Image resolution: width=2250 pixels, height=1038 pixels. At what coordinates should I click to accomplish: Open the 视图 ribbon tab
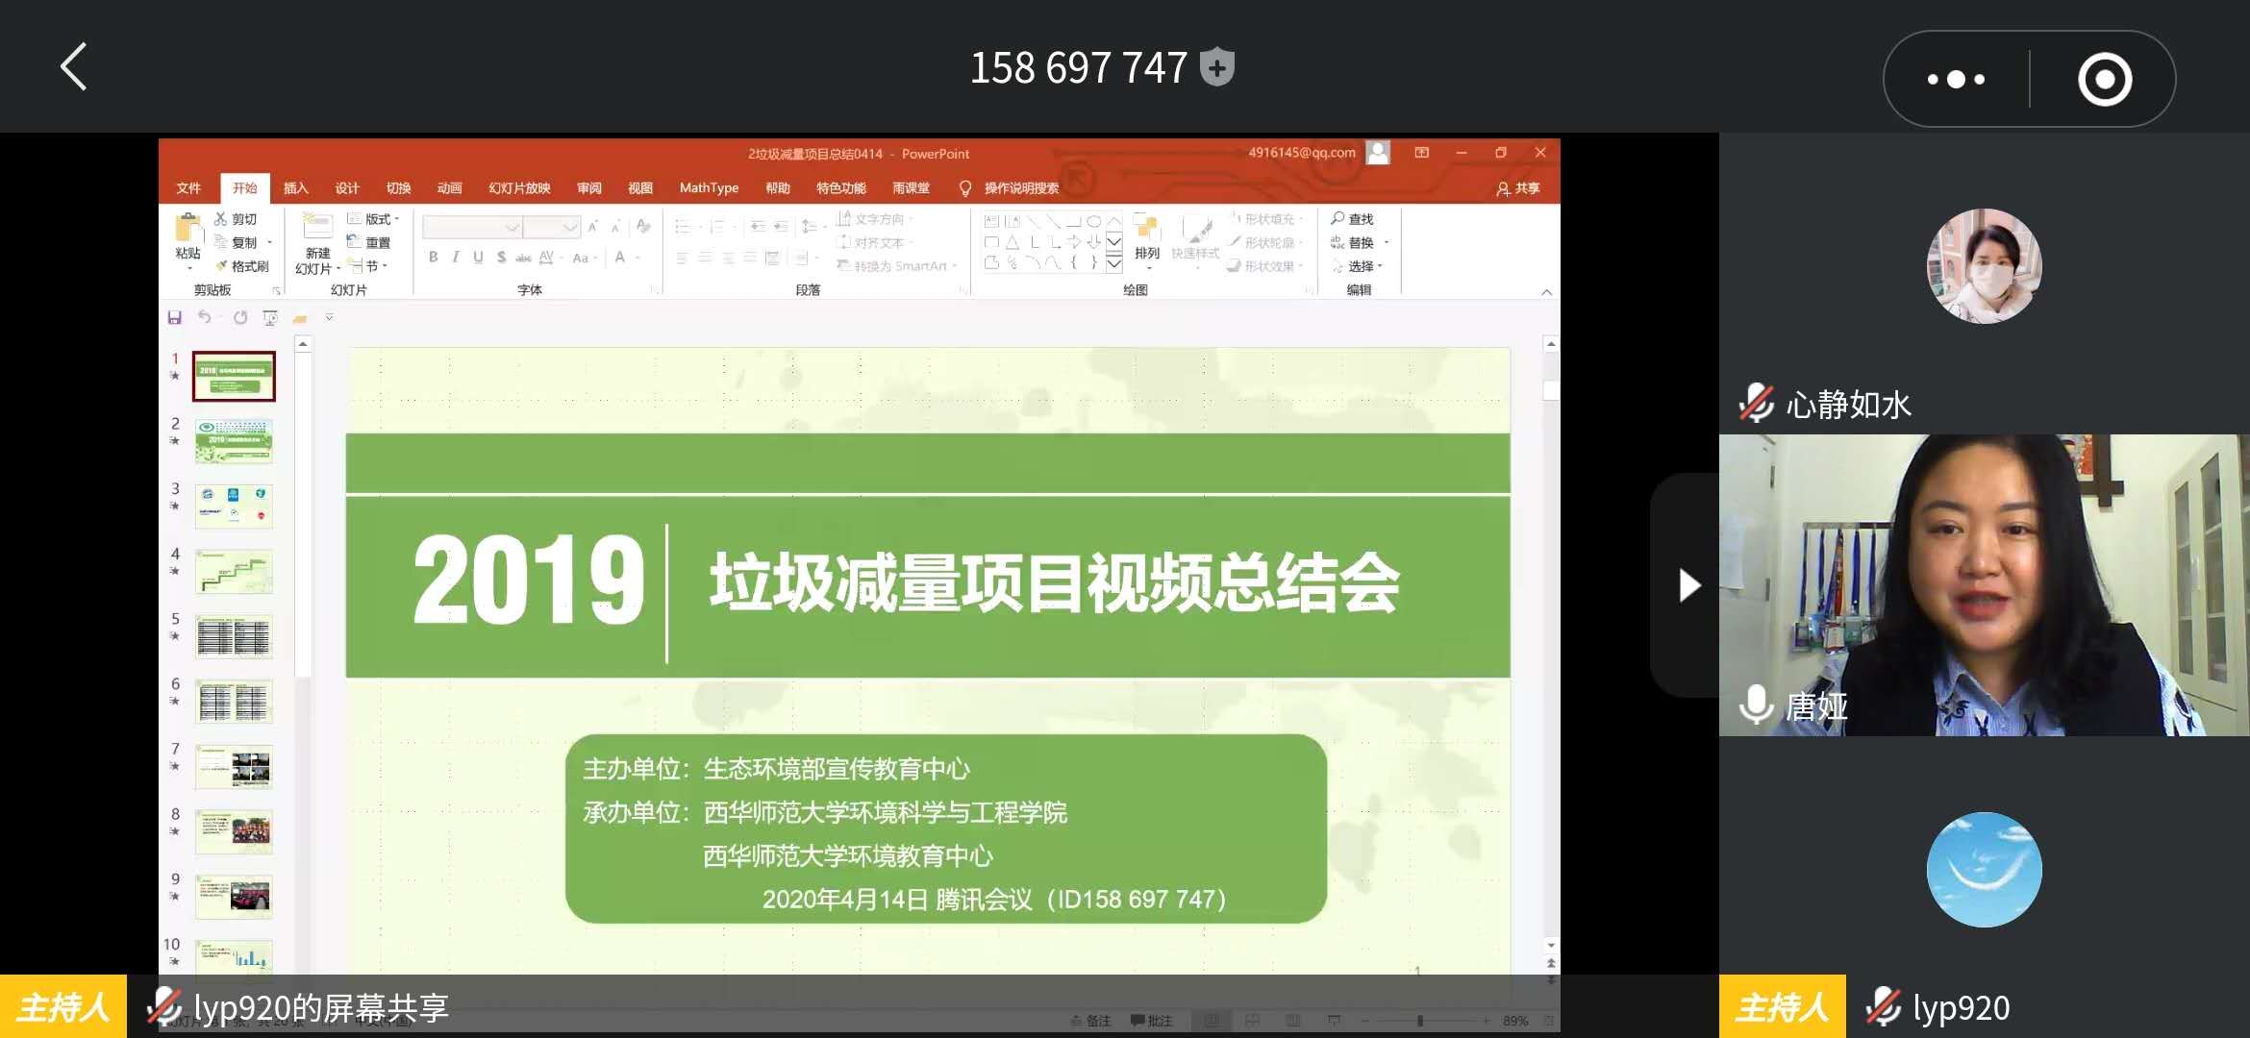(640, 188)
